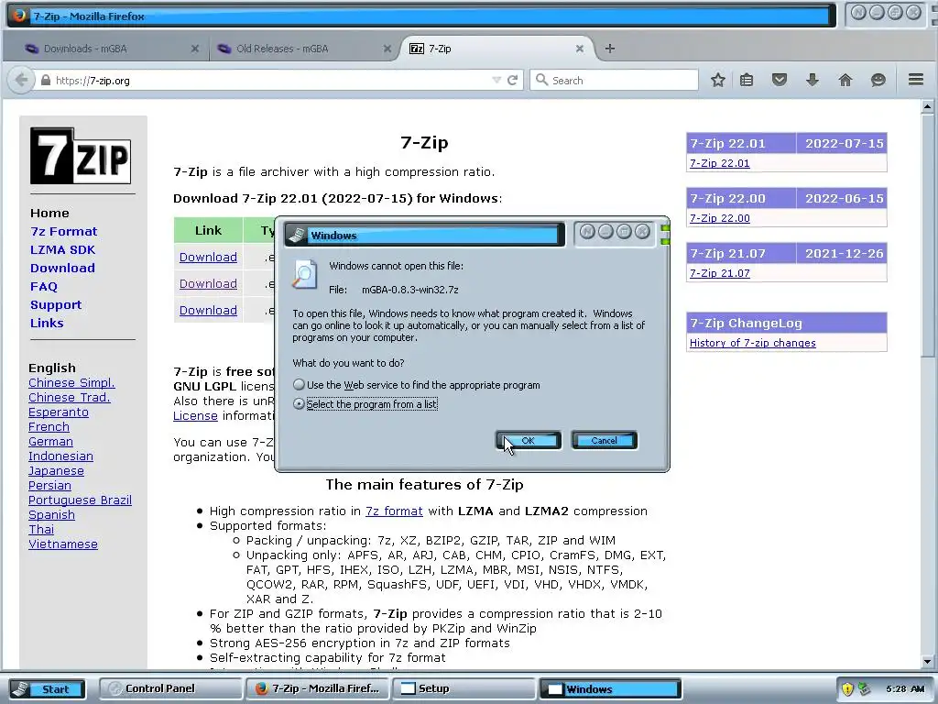The width and height of the screenshot is (938, 704).
Task: Reload the 7-zip.org page
Action: click(x=513, y=81)
